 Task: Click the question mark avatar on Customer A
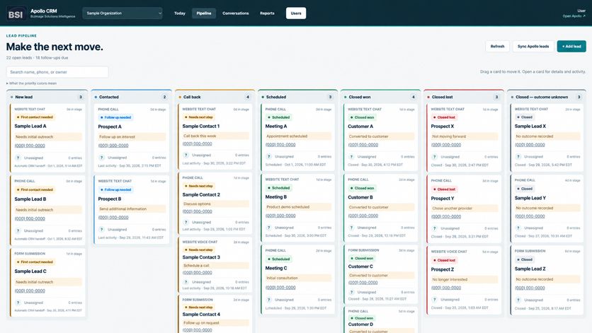351,156
